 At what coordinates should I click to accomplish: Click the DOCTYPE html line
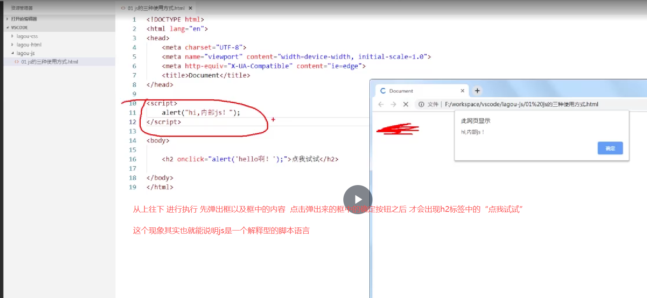[175, 19]
